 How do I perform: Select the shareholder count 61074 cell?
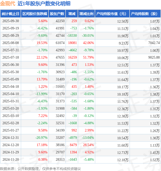60,43
